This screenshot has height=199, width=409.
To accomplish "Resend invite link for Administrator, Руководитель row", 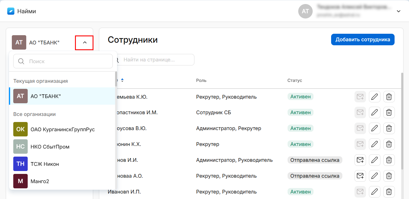I will [x=360, y=160].
